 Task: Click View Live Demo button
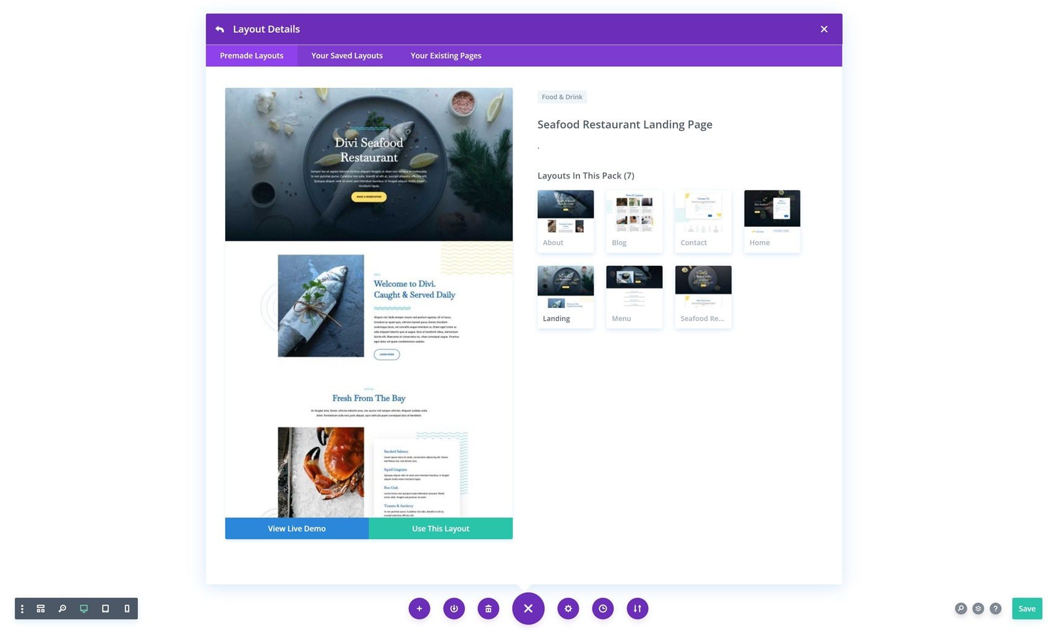297,529
